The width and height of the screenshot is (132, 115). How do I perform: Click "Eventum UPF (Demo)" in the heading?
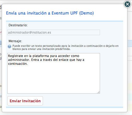(x=73, y=13)
